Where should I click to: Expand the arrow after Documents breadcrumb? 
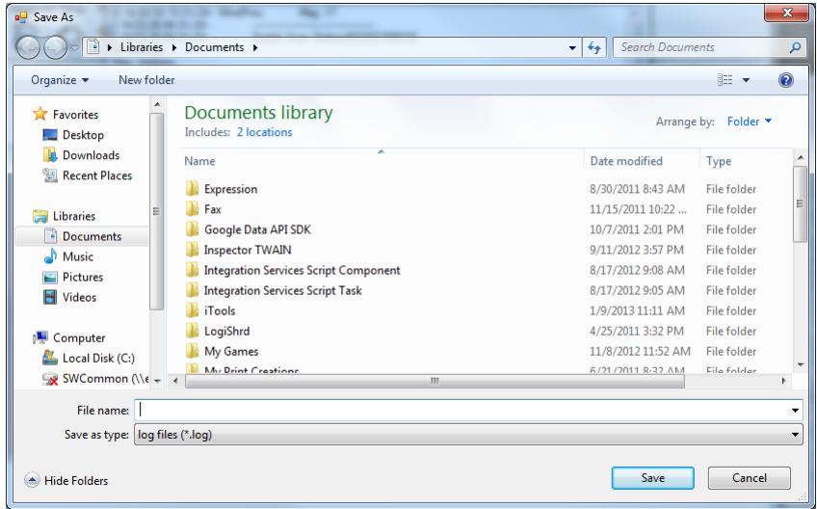(255, 47)
